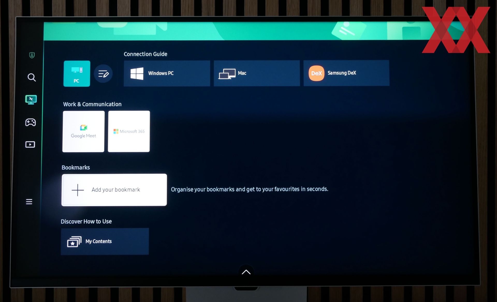The height and width of the screenshot is (302, 497).
Task: Select the Connection Guide tab
Action: coord(145,54)
